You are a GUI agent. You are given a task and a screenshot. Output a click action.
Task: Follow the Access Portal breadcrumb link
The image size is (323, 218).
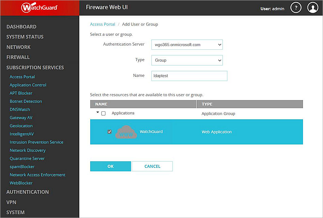102,24
